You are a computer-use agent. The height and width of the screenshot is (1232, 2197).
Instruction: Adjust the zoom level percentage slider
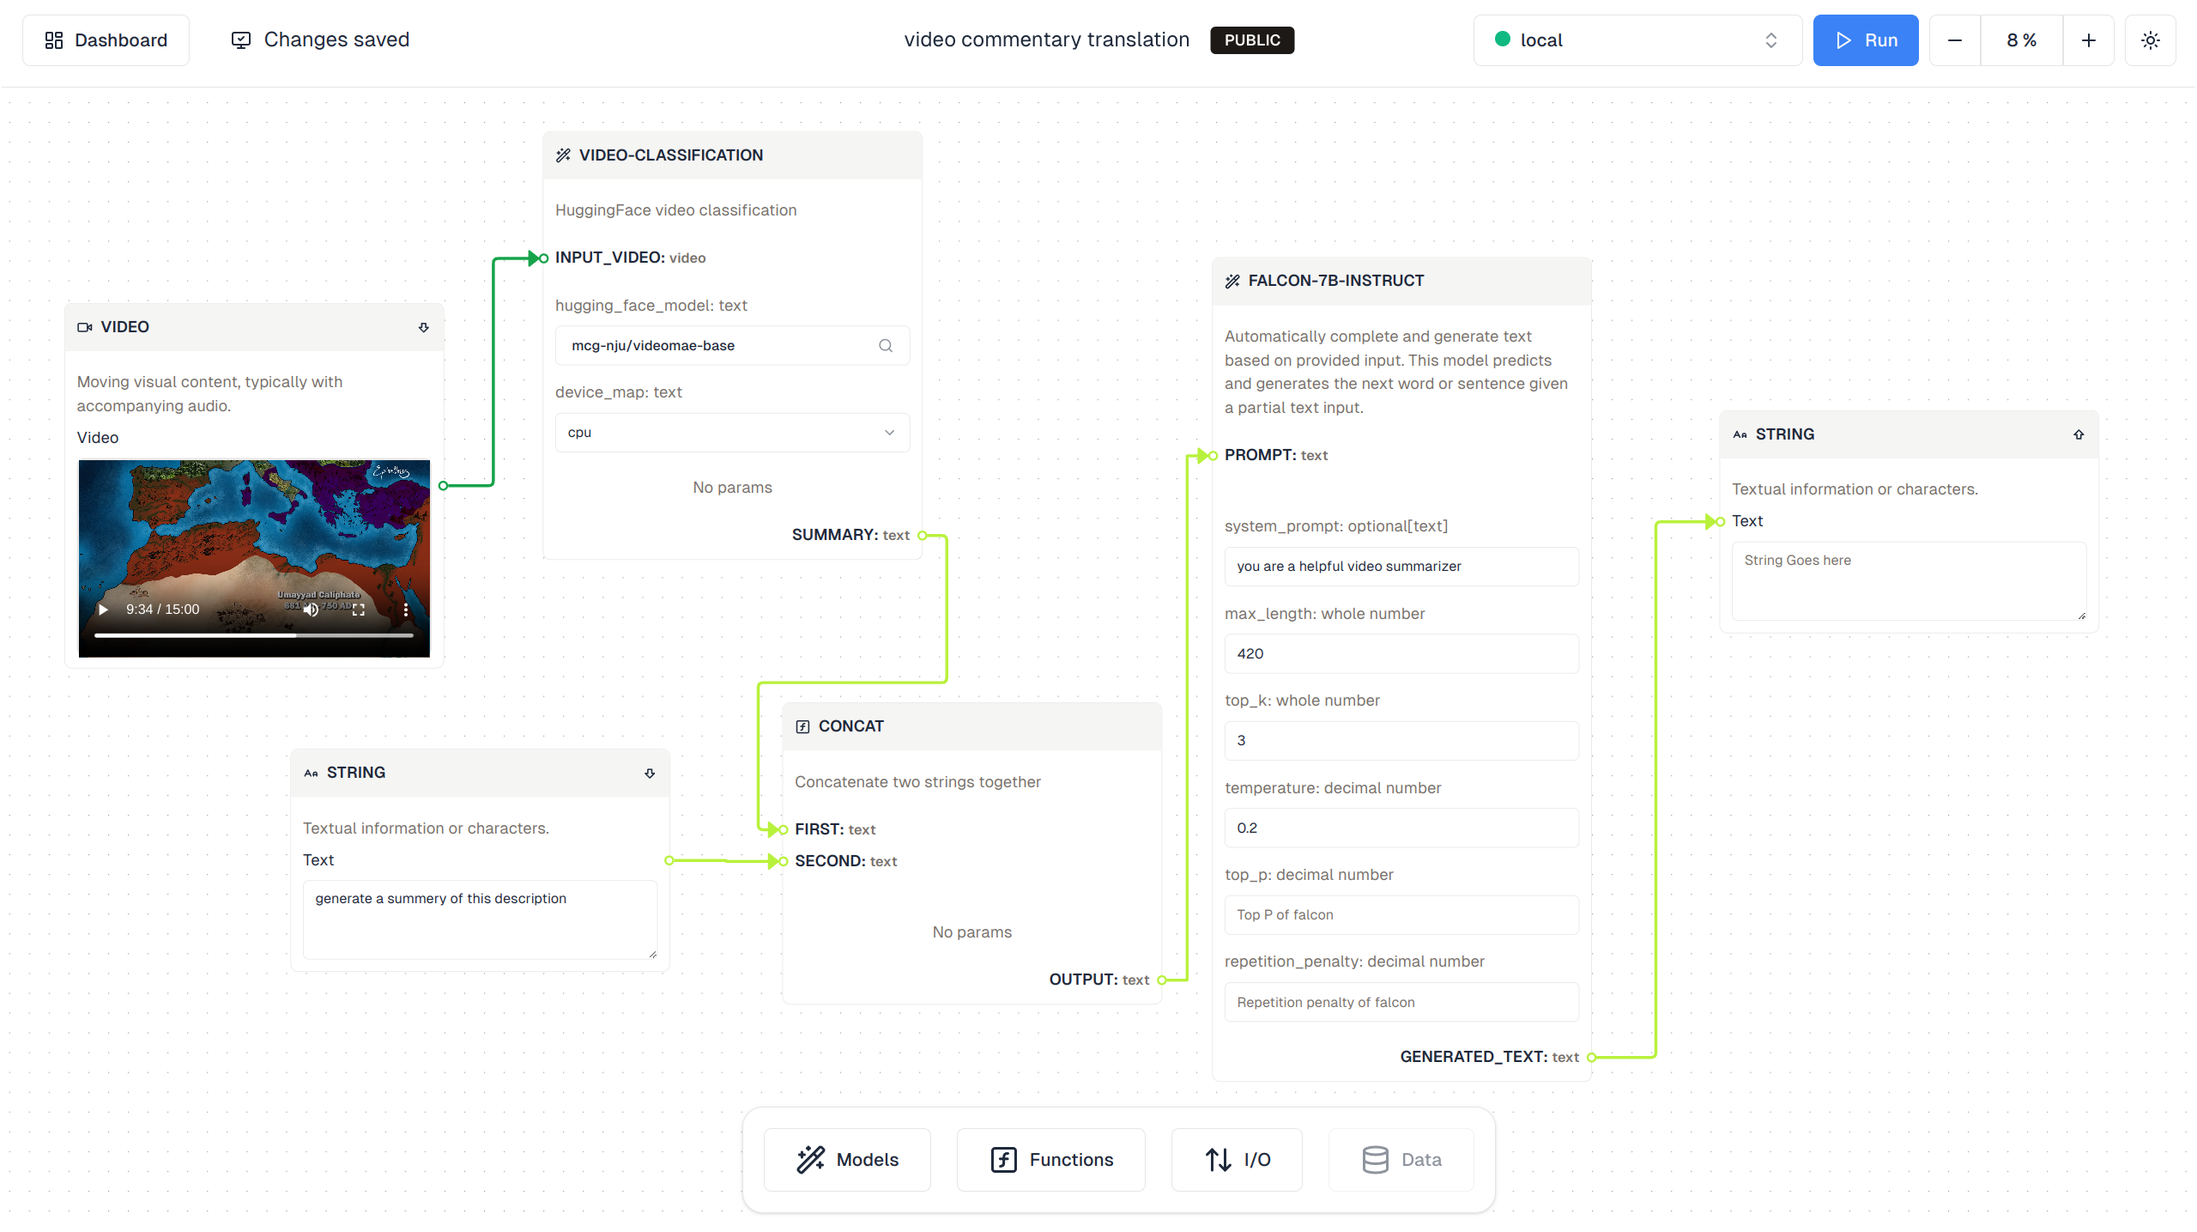click(2024, 40)
